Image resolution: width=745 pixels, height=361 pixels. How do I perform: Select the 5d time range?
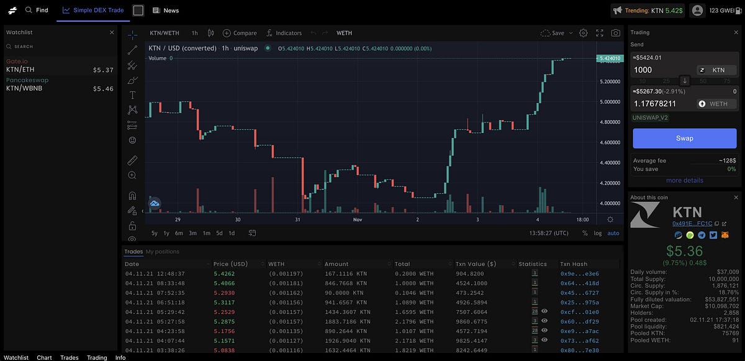coord(219,233)
